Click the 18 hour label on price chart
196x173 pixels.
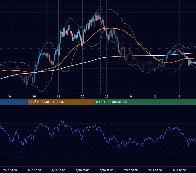(59, 97)
